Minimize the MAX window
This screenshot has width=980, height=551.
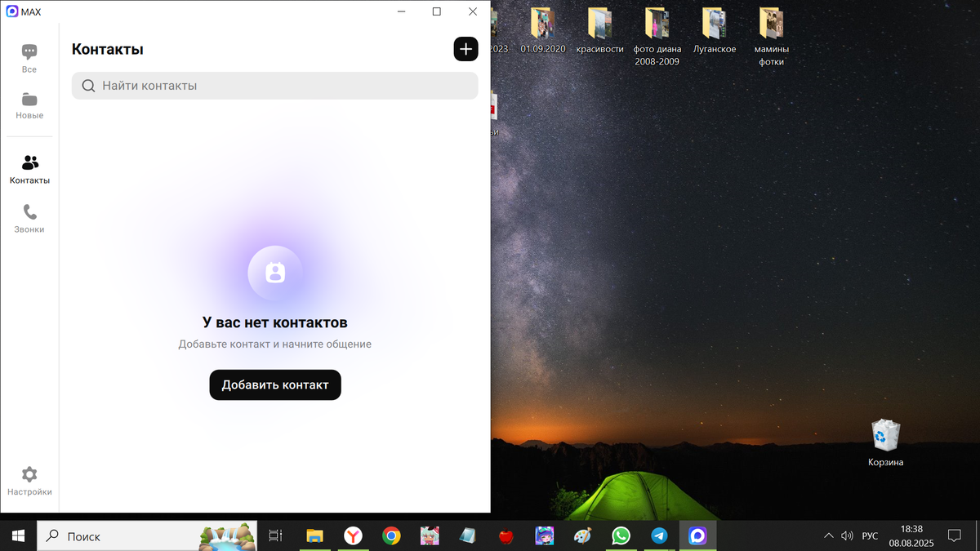click(401, 11)
